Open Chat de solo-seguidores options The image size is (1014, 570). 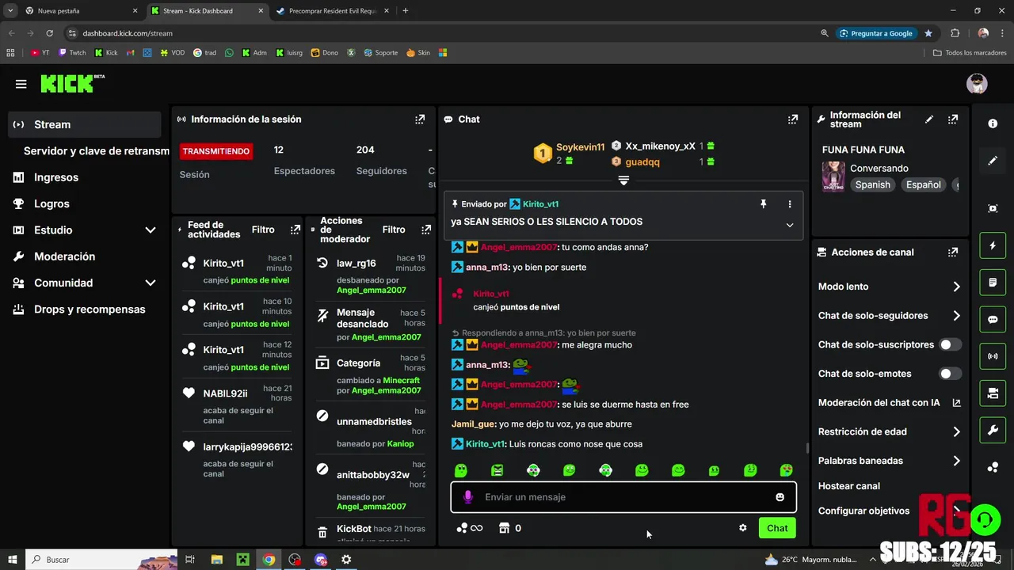pyautogui.click(x=889, y=316)
